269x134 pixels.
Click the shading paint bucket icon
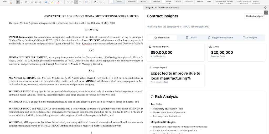(x=95, y=2)
